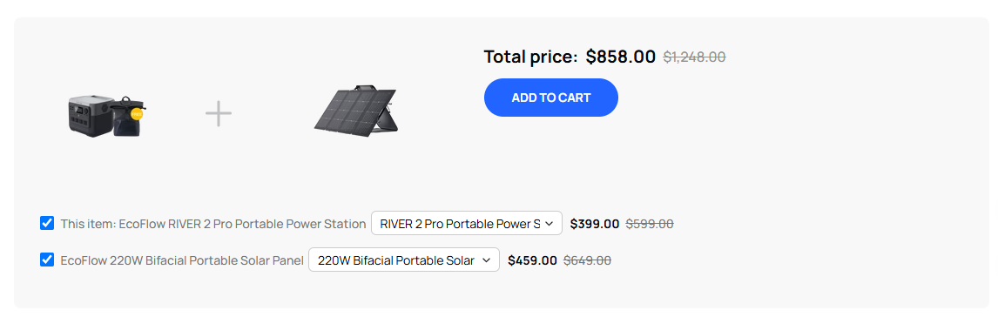Add the bundle to cart
Image resolution: width=998 pixels, height=317 pixels.
551,98
